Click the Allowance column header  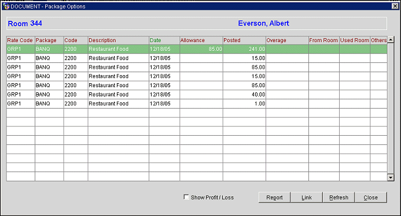pos(201,40)
